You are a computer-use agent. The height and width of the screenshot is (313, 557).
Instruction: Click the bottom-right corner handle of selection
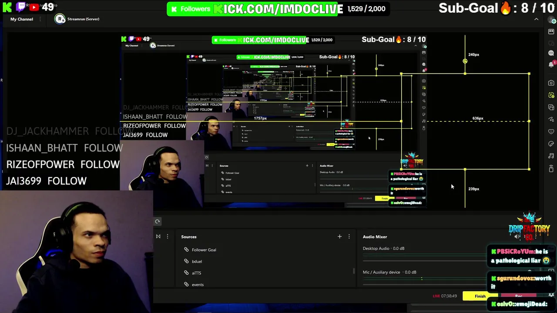pos(529,169)
